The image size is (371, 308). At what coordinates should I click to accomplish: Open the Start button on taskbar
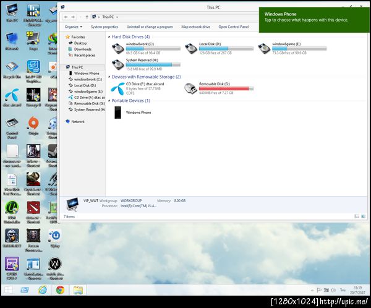tap(8, 290)
